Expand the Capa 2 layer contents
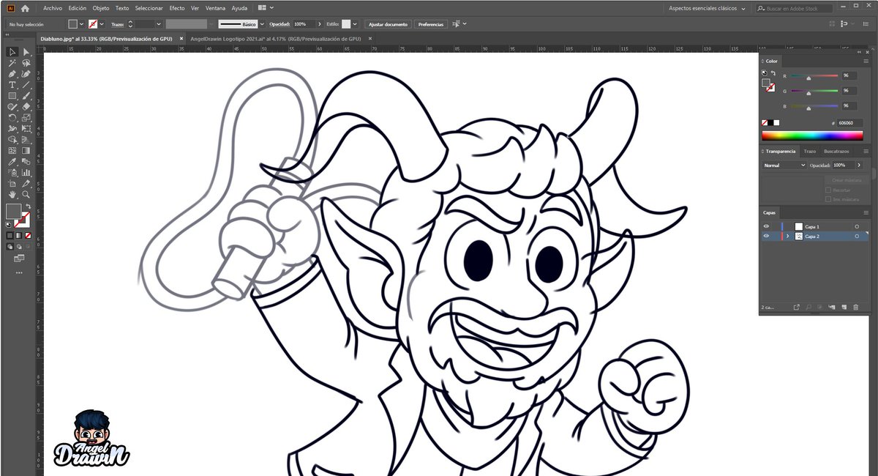Viewport: 878px width, 476px height. coord(788,236)
